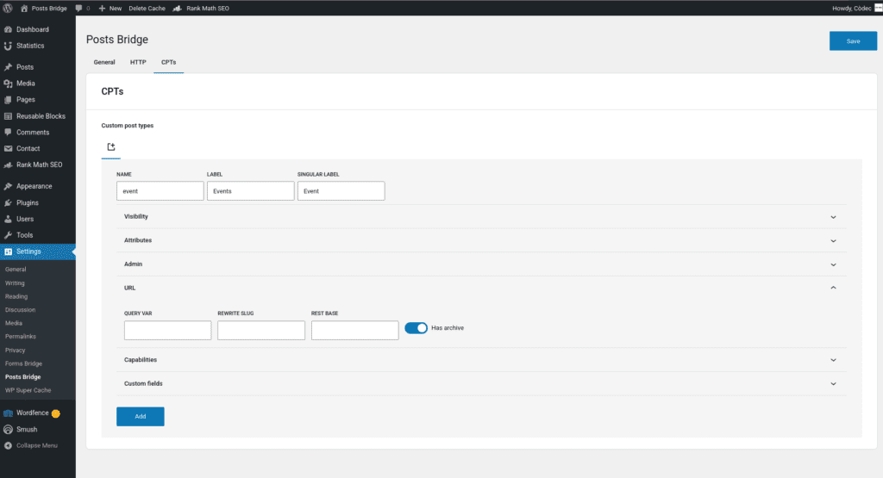
Task: Click the Plugins icon in sidebar
Action: [x=8, y=202]
